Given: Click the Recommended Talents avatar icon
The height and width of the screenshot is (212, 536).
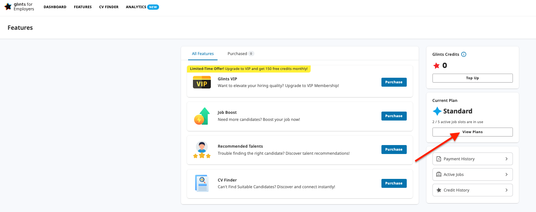Looking at the screenshot, I should pos(202,150).
